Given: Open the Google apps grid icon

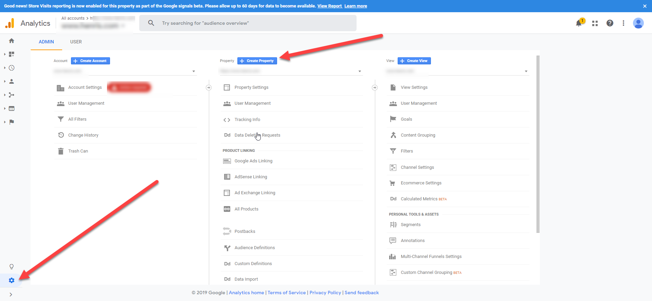Looking at the screenshot, I should coord(595,23).
